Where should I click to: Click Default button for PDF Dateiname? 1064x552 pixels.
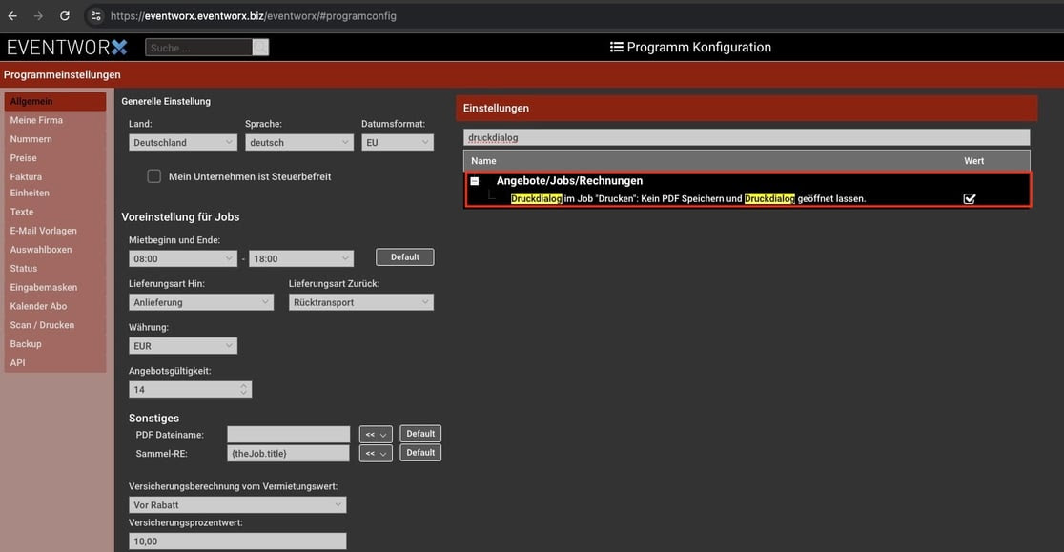point(420,434)
